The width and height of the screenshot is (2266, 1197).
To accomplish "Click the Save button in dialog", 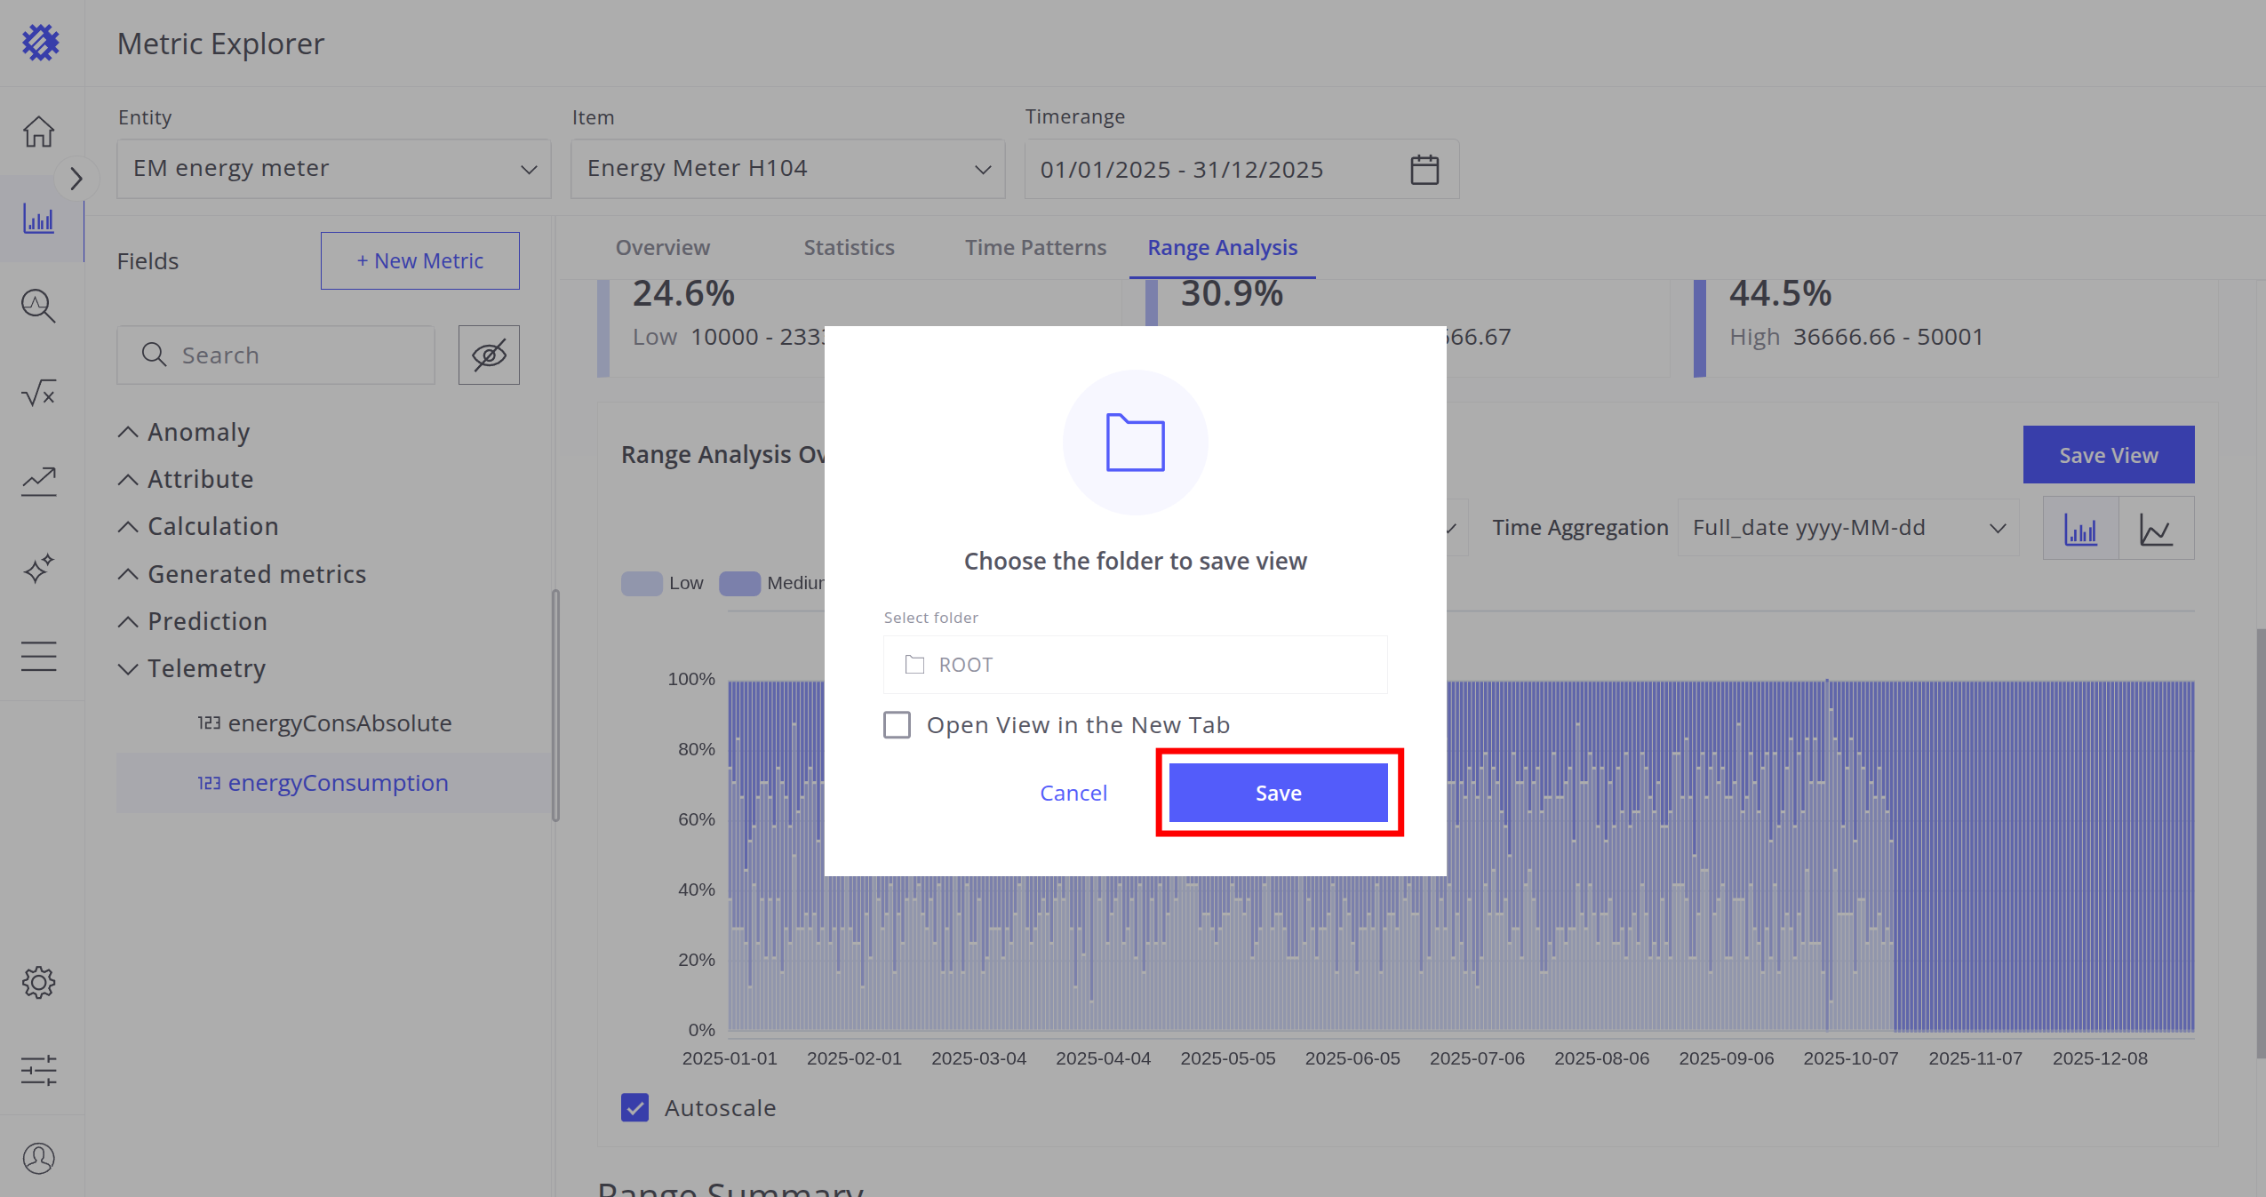I will click(1278, 793).
